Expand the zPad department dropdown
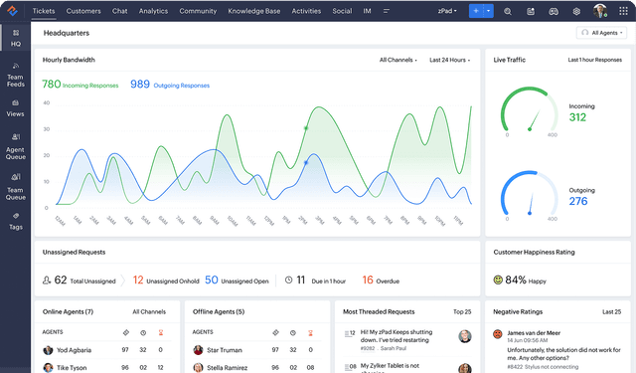The height and width of the screenshot is (373, 636). click(x=447, y=11)
